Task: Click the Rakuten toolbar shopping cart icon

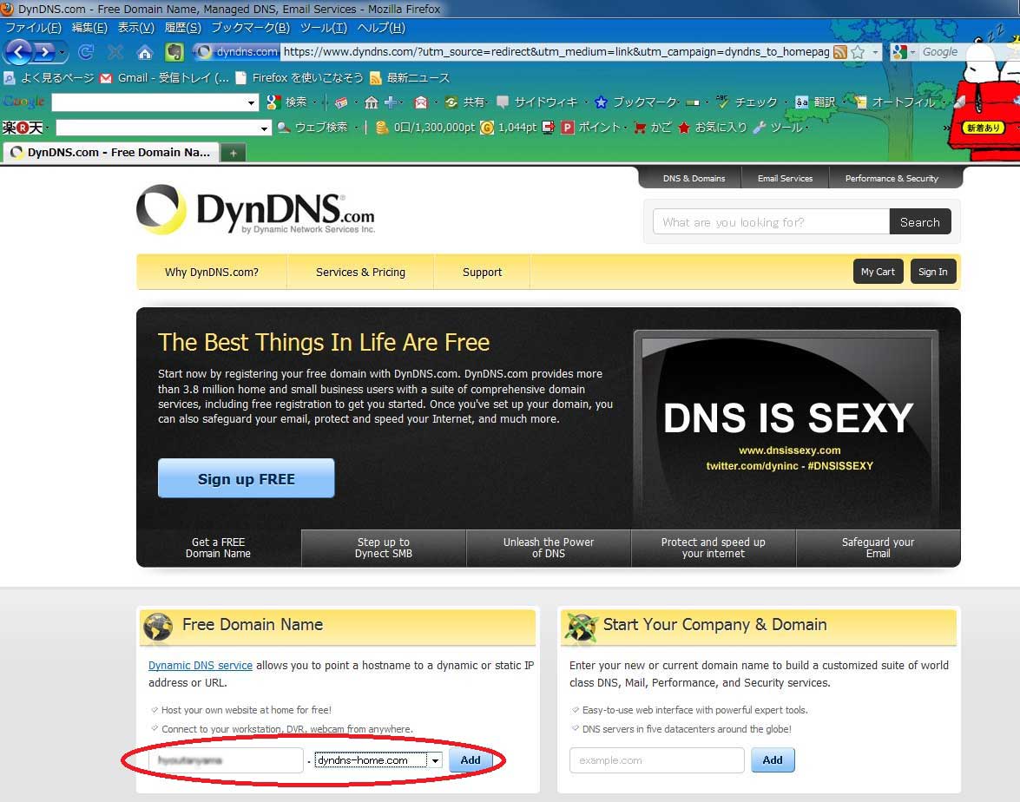Action: [641, 128]
